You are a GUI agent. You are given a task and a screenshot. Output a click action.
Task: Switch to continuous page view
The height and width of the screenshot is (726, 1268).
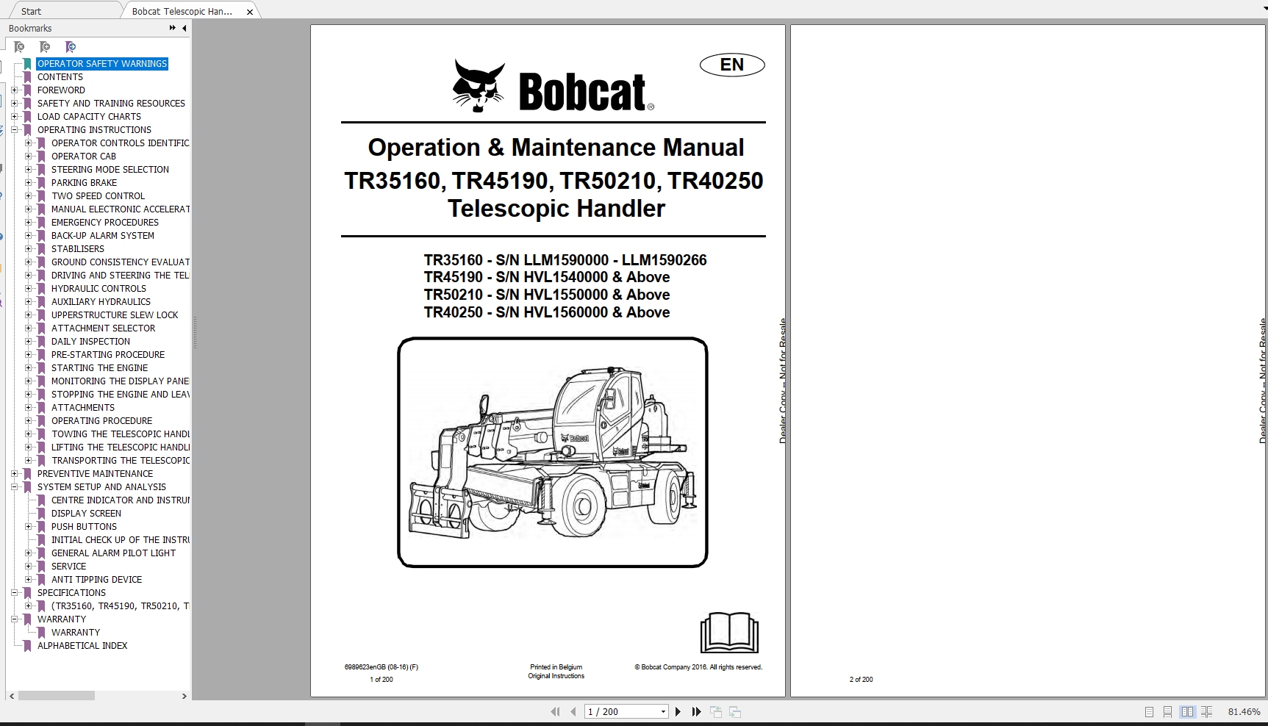tap(1168, 711)
